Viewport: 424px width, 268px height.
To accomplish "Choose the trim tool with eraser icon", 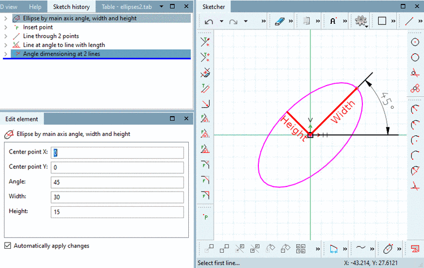I will 205,73.
